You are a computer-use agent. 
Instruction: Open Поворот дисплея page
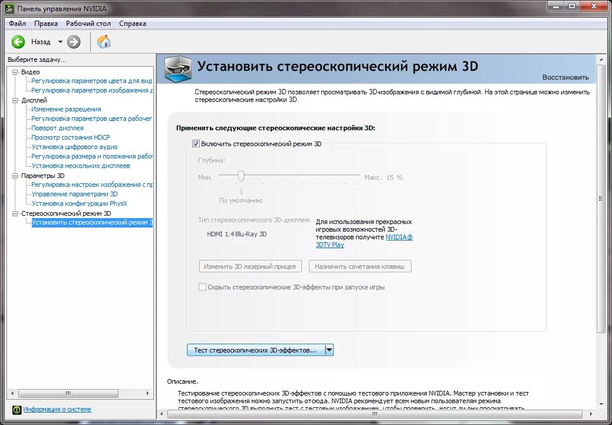pos(57,128)
